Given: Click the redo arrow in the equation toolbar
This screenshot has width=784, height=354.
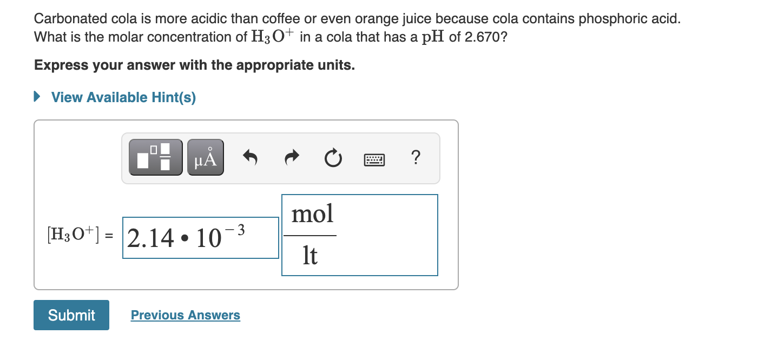Looking at the screenshot, I should [x=292, y=157].
